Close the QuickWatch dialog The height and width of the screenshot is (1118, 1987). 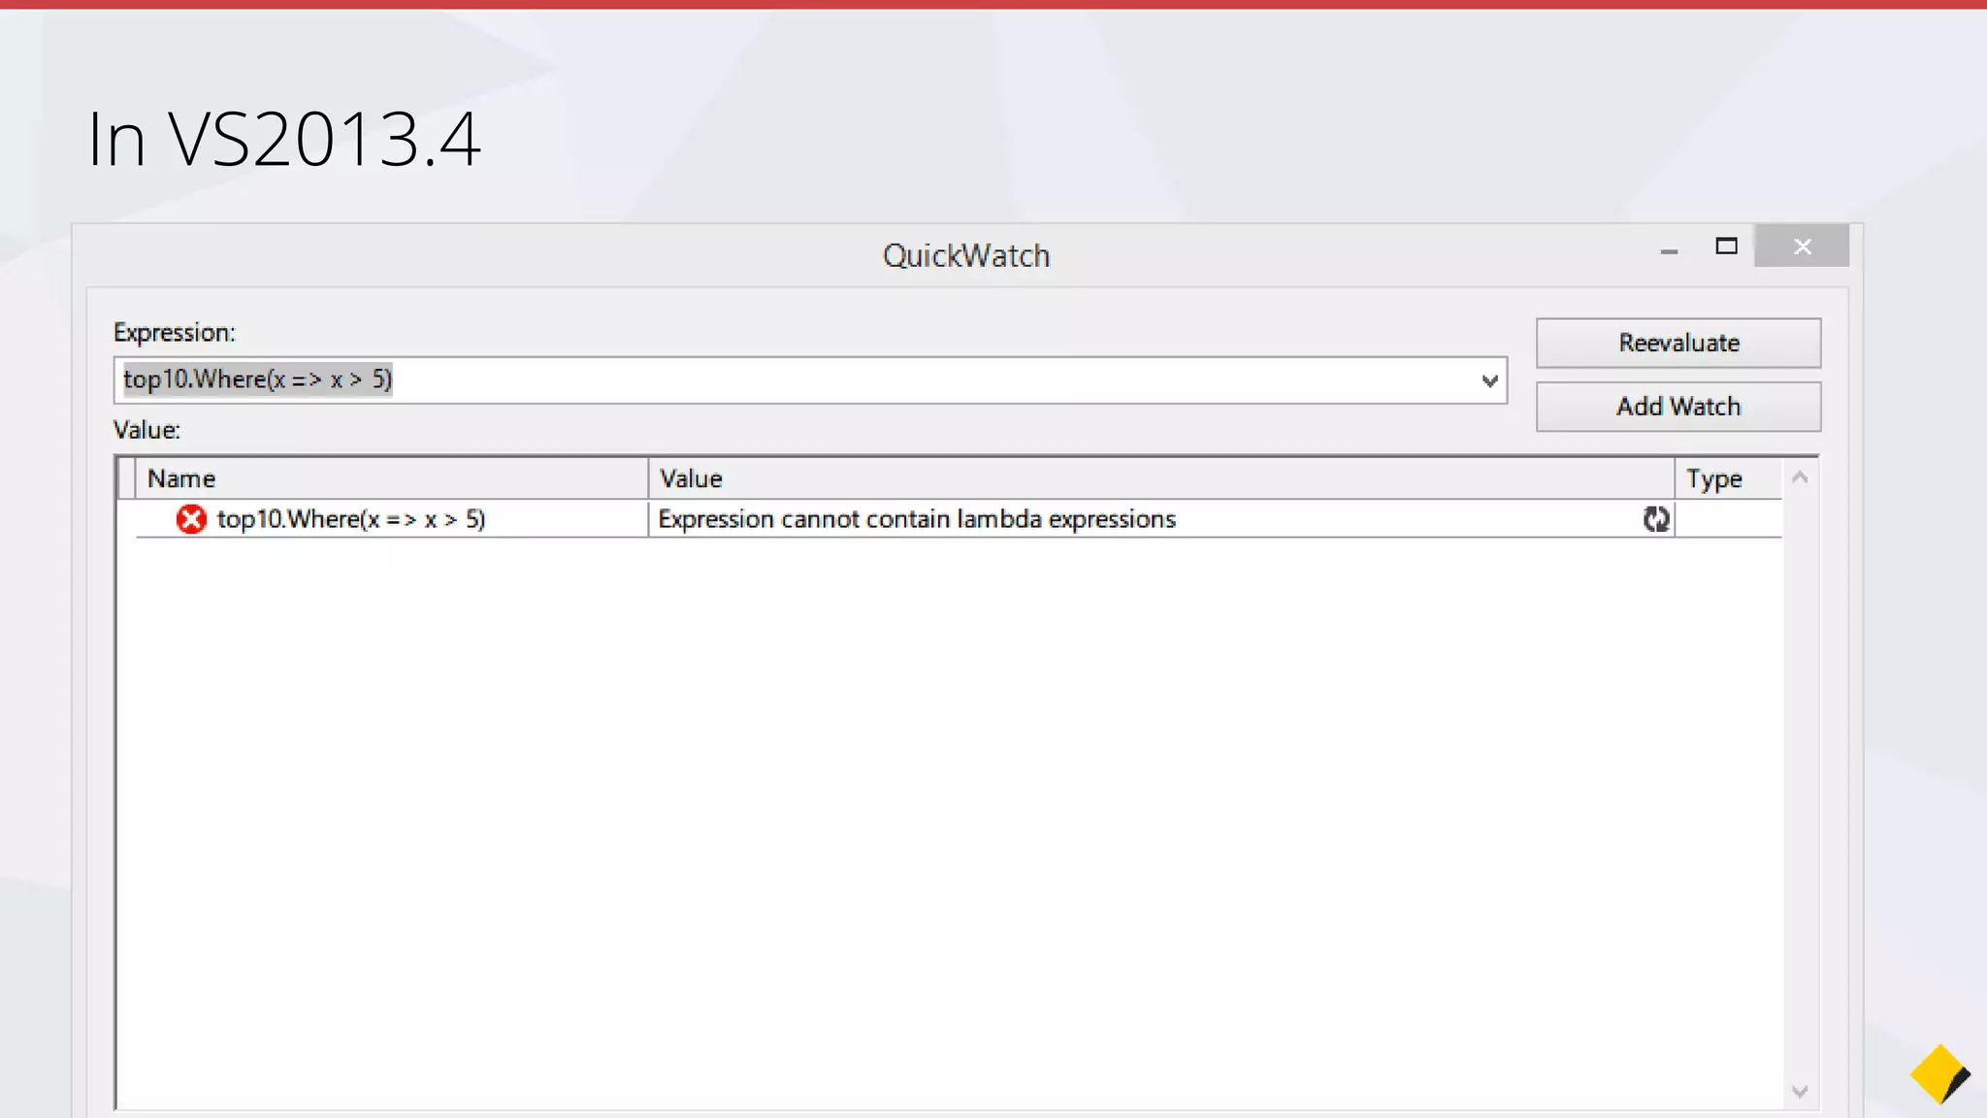(x=1802, y=247)
